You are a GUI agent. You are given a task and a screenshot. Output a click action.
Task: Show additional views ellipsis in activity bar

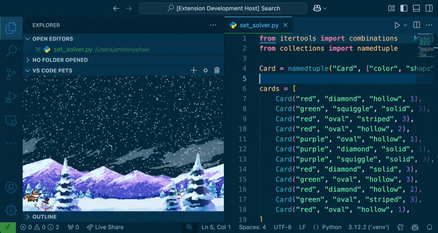point(11,144)
